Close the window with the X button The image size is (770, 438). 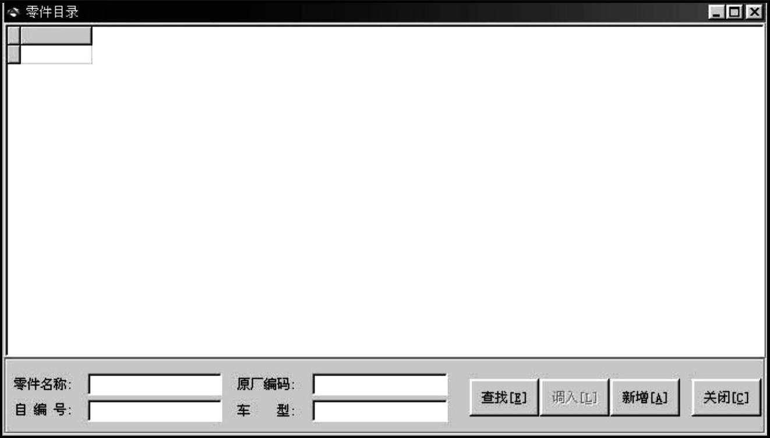(x=754, y=12)
